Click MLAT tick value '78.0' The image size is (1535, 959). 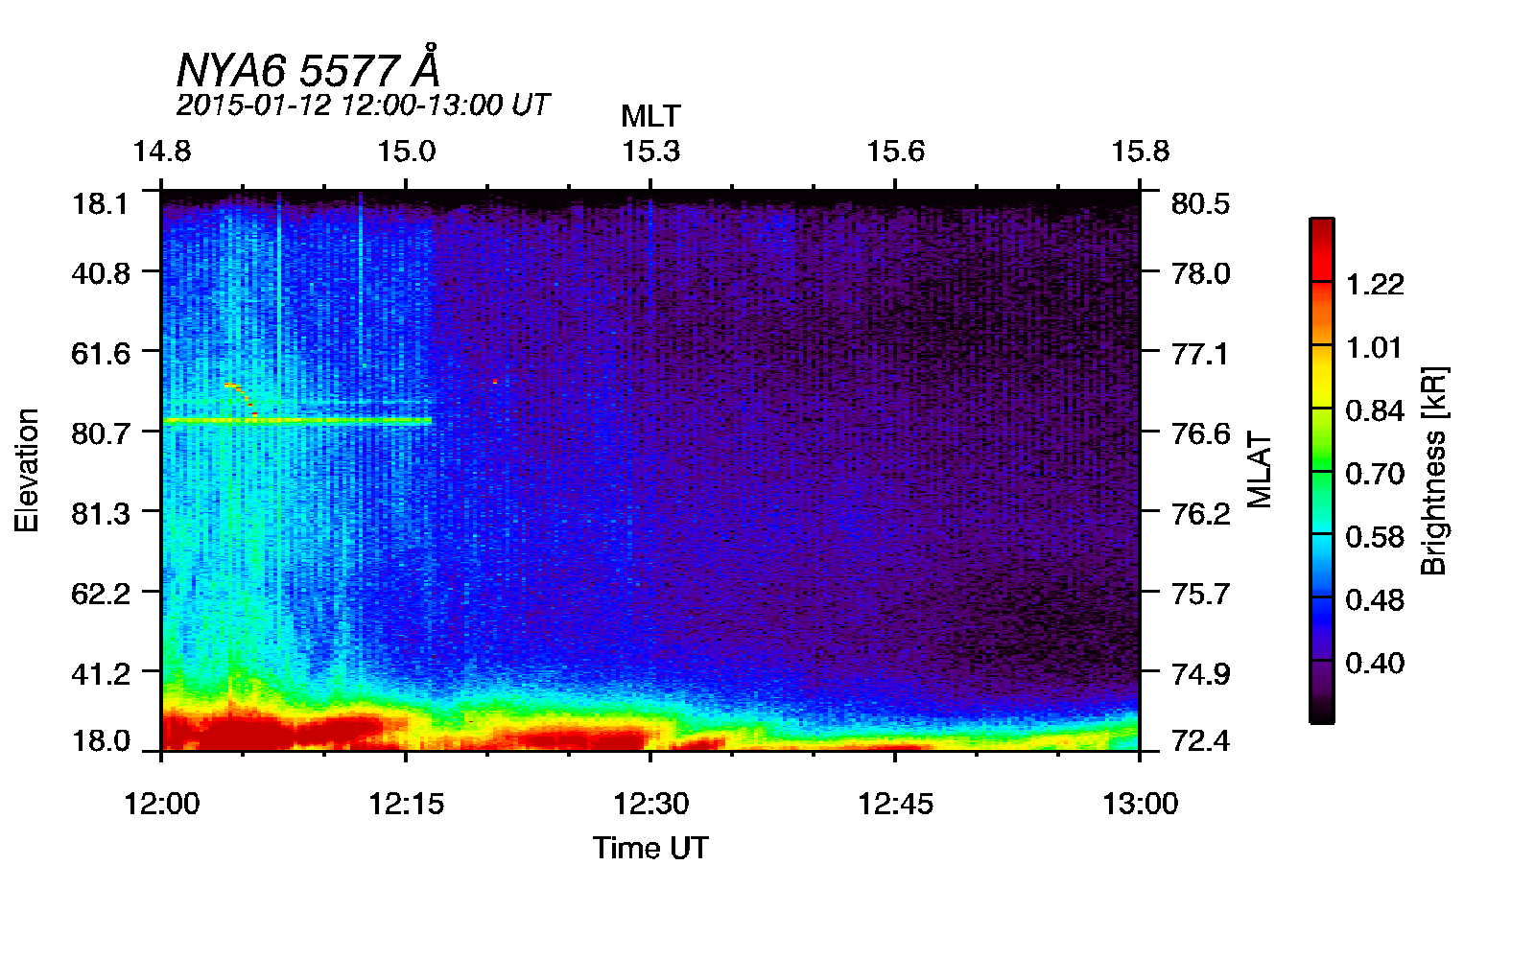1201,273
